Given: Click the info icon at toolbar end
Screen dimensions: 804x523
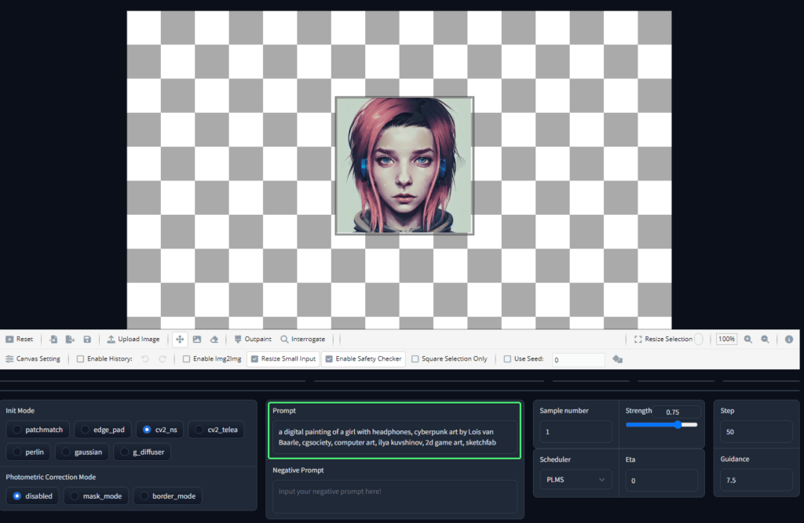Looking at the screenshot, I should (x=788, y=339).
